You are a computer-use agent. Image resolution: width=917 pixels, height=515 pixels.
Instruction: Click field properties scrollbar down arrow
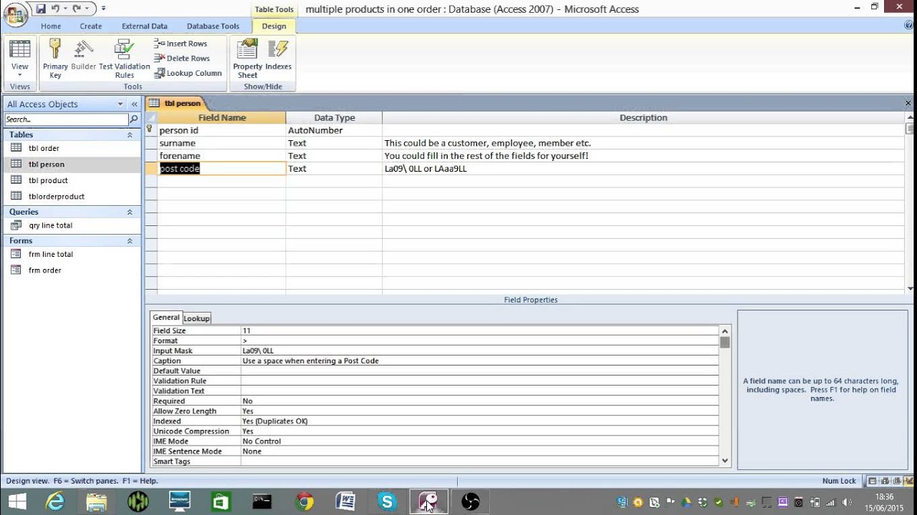(x=725, y=461)
